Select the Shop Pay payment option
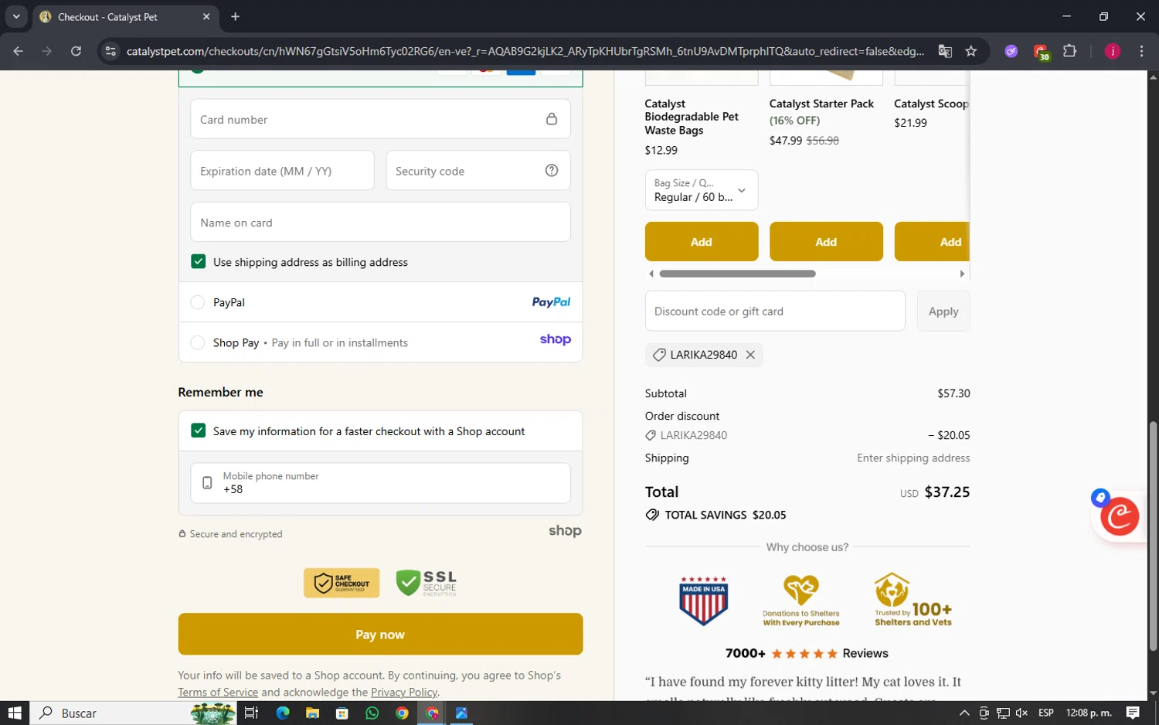 point(198,342)
